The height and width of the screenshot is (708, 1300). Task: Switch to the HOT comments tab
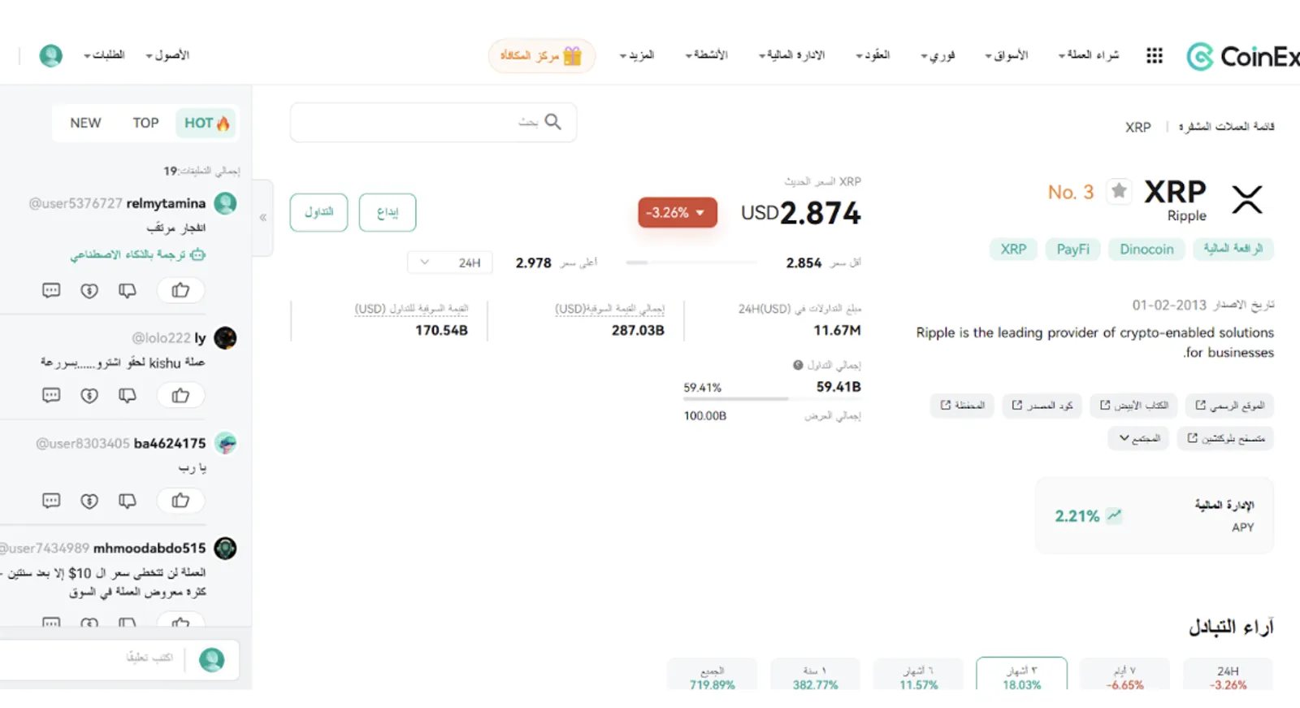pyautogui.click(x=206, y=123)
